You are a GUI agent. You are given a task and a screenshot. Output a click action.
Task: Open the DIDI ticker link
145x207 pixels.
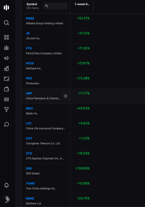(29, 168)
